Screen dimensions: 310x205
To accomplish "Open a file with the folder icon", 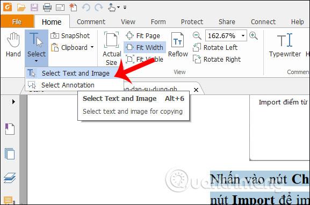I will pos(21,8).
